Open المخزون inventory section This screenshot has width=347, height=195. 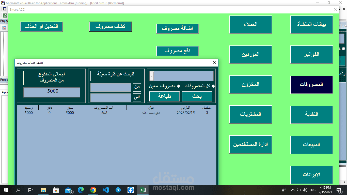[251, 85]
